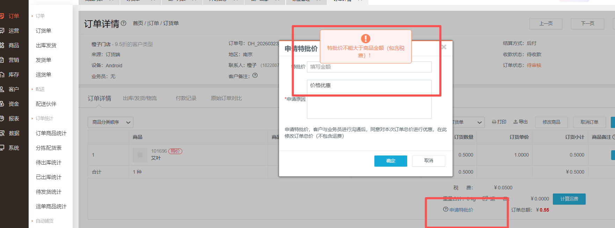
Task: Click the order total ¥0.55
Action: coord(542,210)
